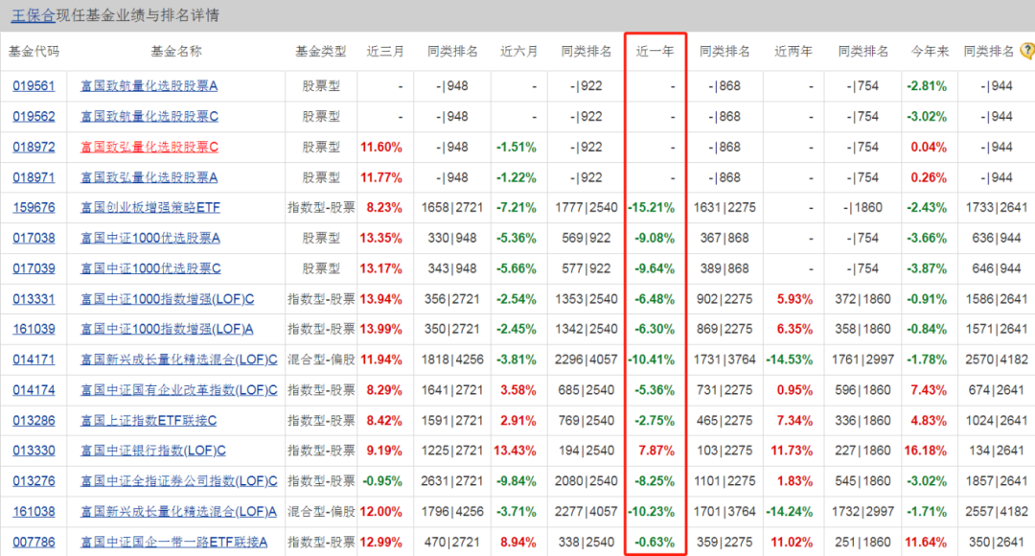The height and width of the screenshot is (556, 1035).
Task: Open fund code 013276
Action: (x=34, y=480)
